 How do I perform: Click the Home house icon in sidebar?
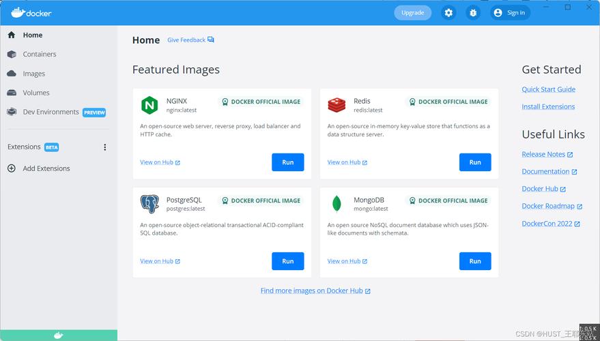(12, 35)
